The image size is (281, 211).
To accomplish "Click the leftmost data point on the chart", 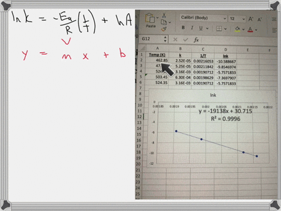I will pos(176,131).
